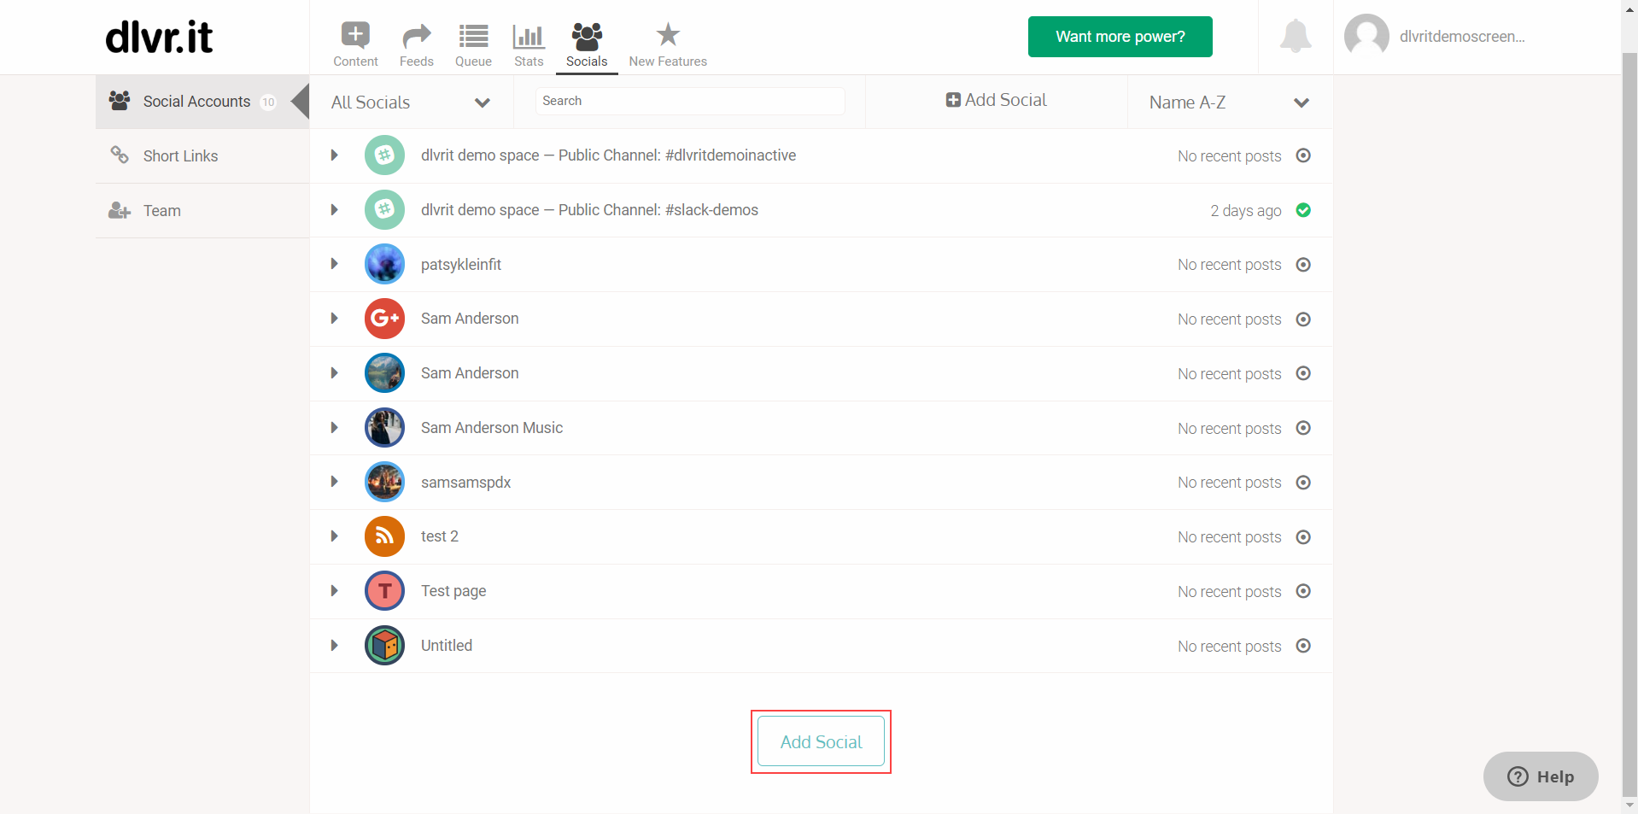Toggle status circle for #dlvritdemoinactive

1303,155
